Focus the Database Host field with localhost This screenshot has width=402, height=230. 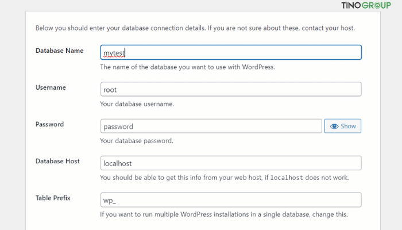click(x=231, y=163)
